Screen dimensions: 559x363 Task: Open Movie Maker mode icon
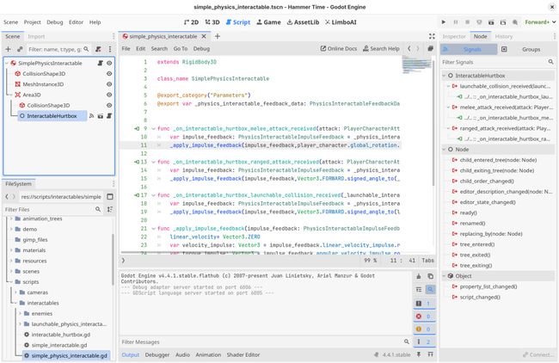pyautogui.click(x=515, y=22)
